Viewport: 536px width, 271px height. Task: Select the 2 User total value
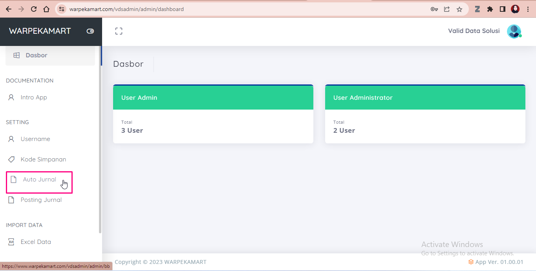pos(344,130)
